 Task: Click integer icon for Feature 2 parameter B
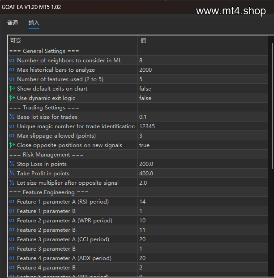click(x=12, y=230)
